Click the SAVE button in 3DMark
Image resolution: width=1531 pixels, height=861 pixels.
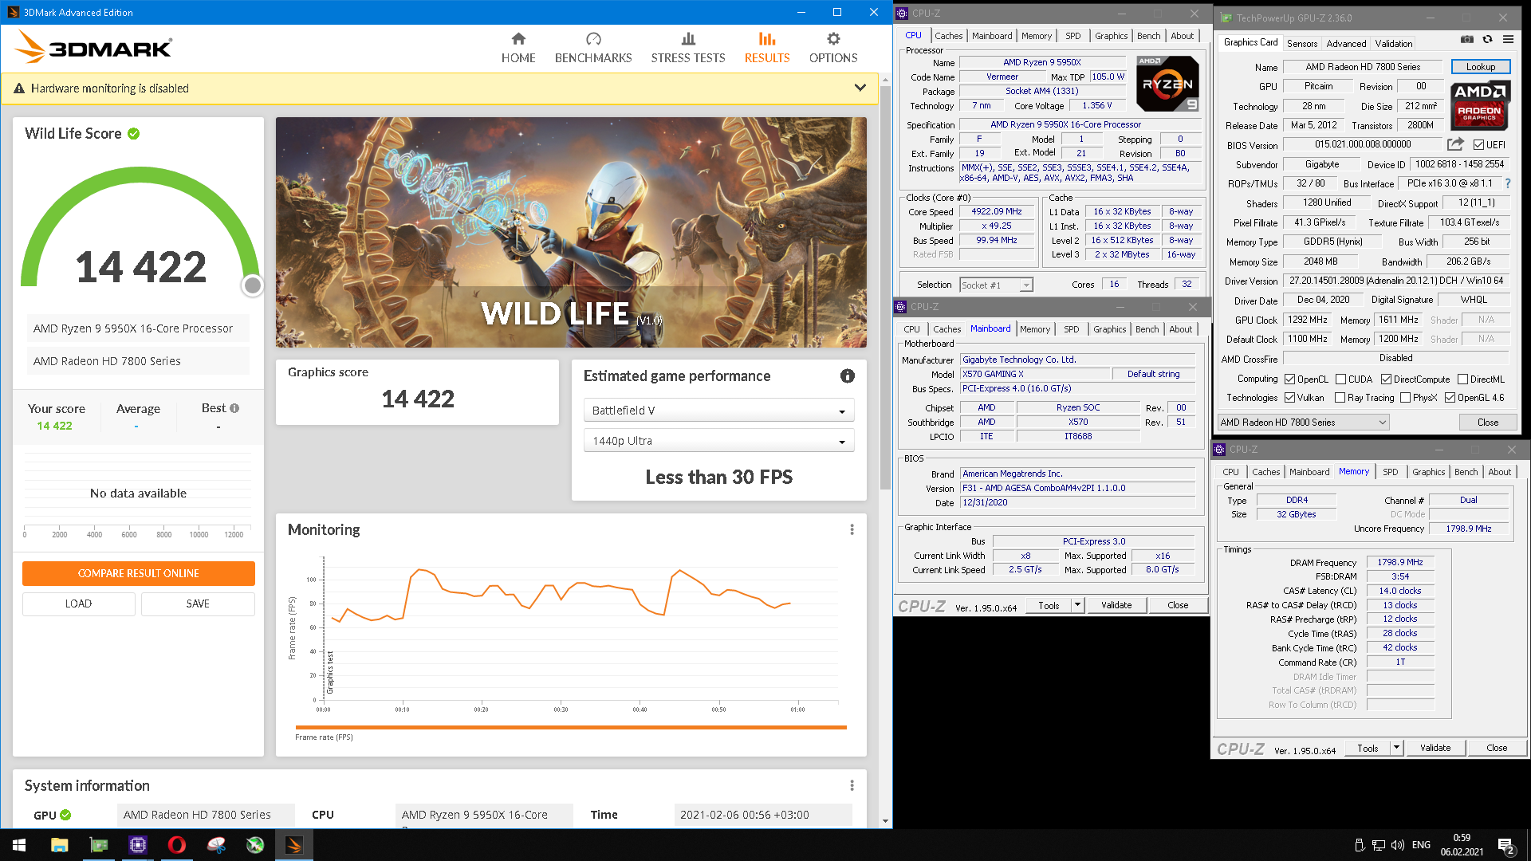198,604
